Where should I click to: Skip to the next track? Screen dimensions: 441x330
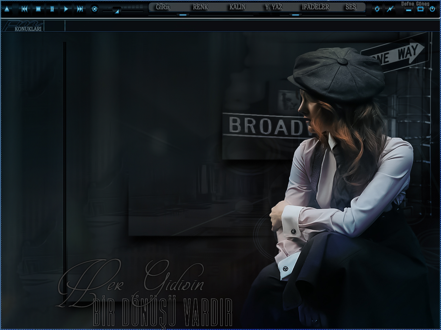point(80,9)
